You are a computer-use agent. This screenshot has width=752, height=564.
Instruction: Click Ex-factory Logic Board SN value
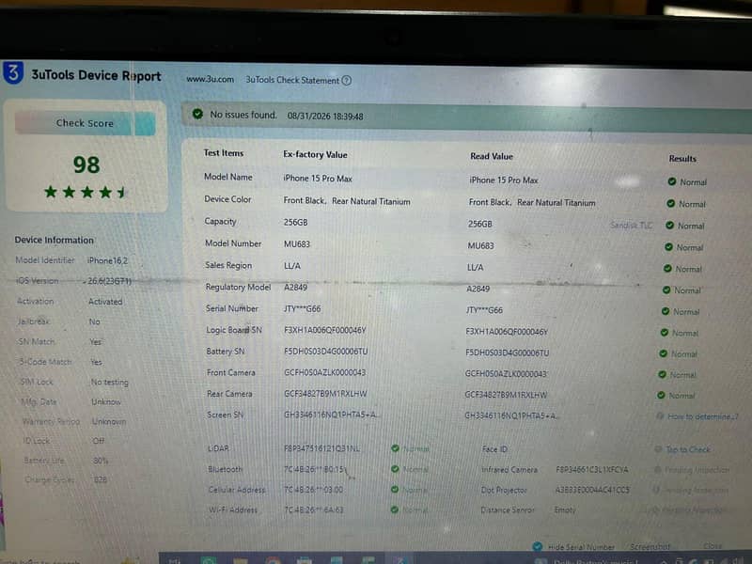pyautogui.click(x=325, y=330)
